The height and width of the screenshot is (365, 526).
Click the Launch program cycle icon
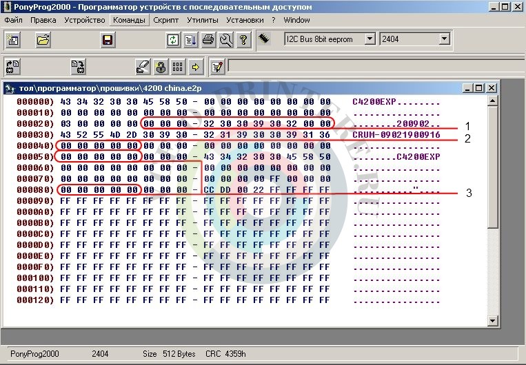click(190, 40)
